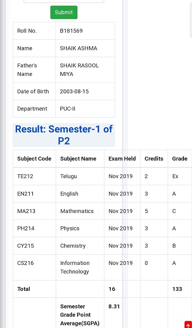Screen dimensions: 192x328
Task: Select the TE212 Telugu subject code
Action: point(25,176)
